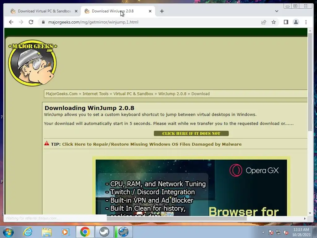Bookmark this page with the star icon
The height and width of the screenshot is (238, 317).
274,22
